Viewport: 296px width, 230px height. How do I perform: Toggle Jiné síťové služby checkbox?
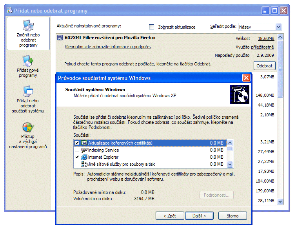(77, 164)
